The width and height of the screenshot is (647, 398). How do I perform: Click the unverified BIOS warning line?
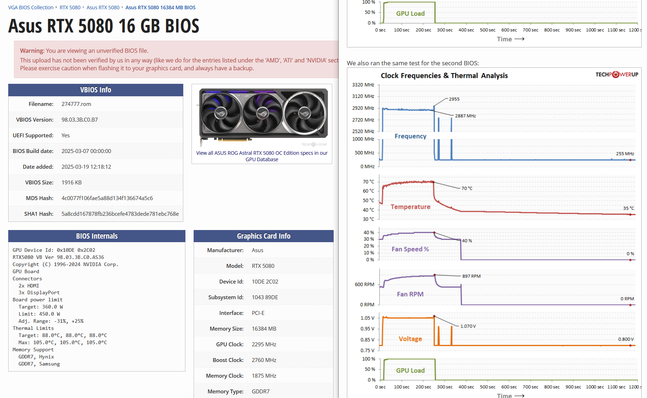[x=84, y=51]
